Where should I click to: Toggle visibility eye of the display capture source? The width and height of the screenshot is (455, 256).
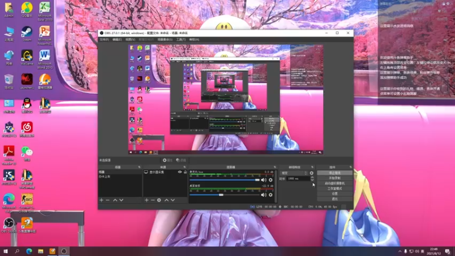[180, 172]
